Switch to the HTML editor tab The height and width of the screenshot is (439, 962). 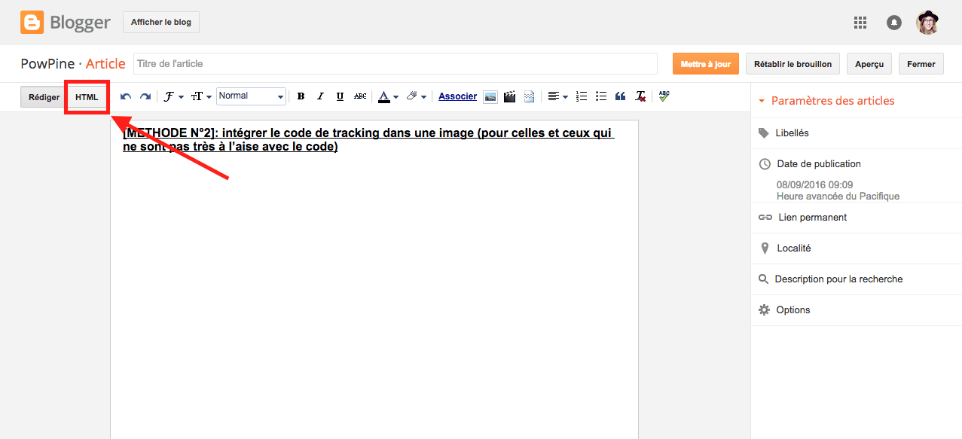87,97
